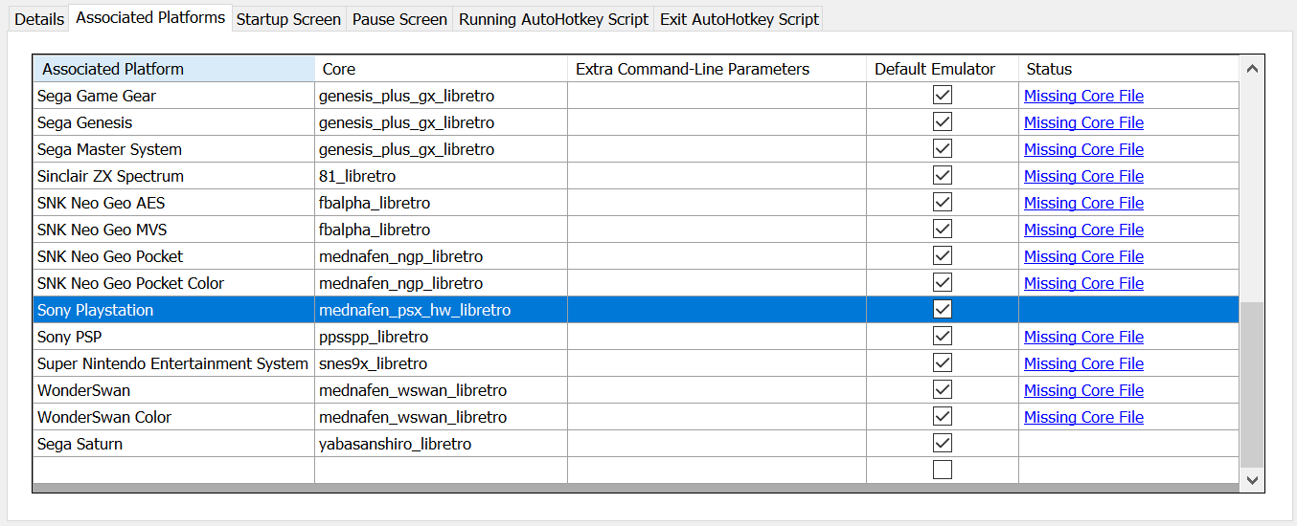Click fbalpha_libretro core for Neo Geo AES
The width and height of the screenshot is (1297, 526).
tap(441, 203)
